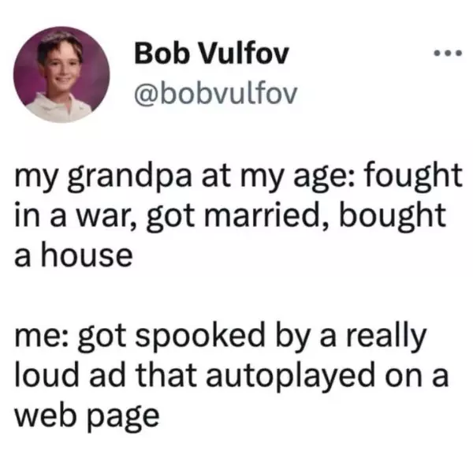The image size is (473, 473).
Task: Click the word 'war' in the tweet
Action: 103,218
